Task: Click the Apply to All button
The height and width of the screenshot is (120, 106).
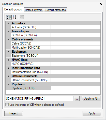Action: click(x=91, y=99)
